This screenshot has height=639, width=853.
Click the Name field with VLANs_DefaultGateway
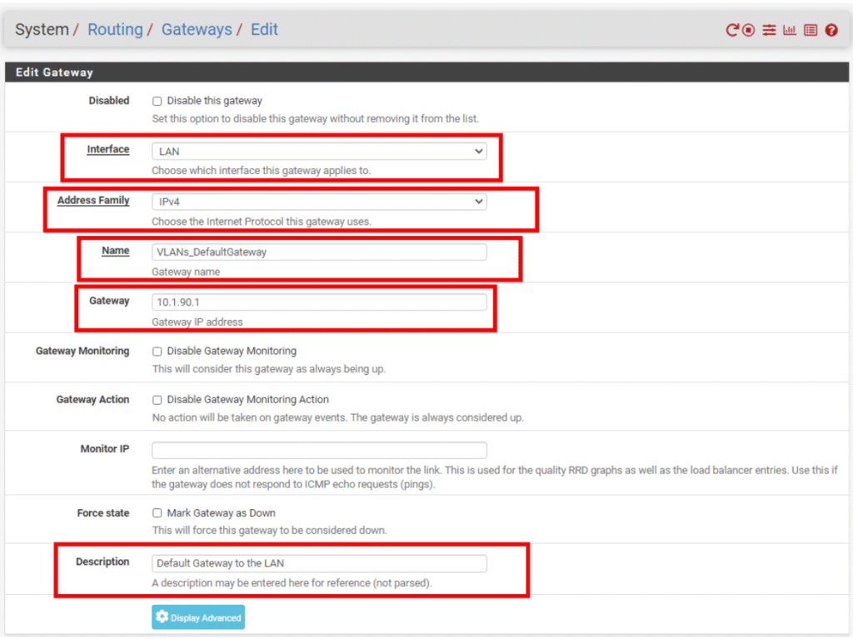pyautogui.click(x=319, y=252)
